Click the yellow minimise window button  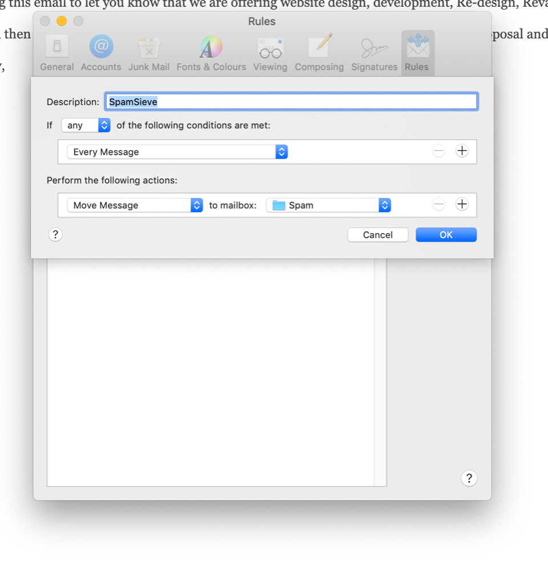pyautogui.click(x=62, y=21)
